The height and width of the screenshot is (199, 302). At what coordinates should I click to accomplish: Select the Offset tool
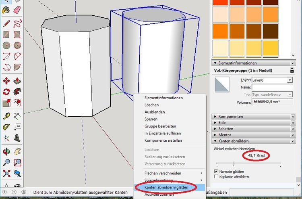pyautogui.click(x=17, y=103)
